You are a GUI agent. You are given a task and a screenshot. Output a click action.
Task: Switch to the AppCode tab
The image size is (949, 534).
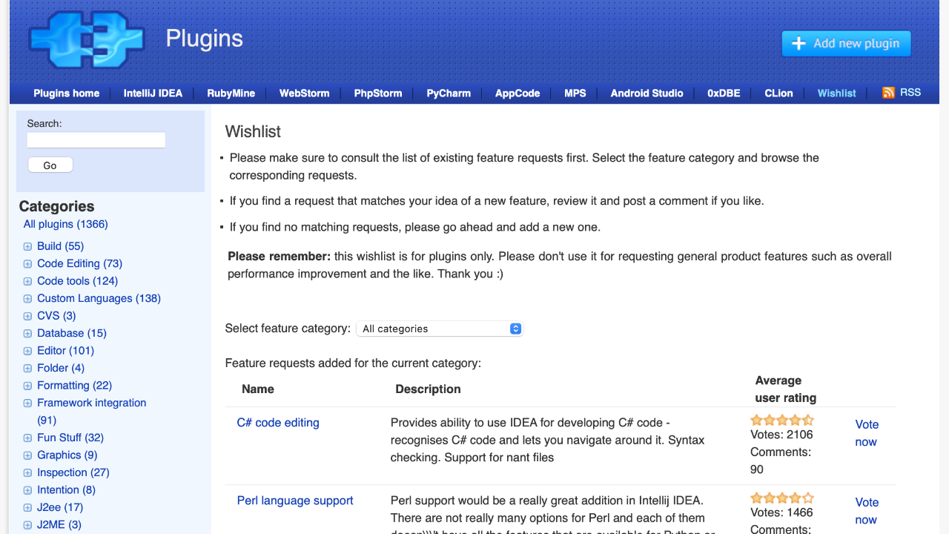pos(518,93)
